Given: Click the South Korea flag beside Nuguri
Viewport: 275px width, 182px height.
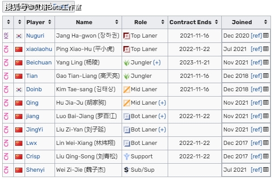Looking at the screenshot, I should click(19, 36).
